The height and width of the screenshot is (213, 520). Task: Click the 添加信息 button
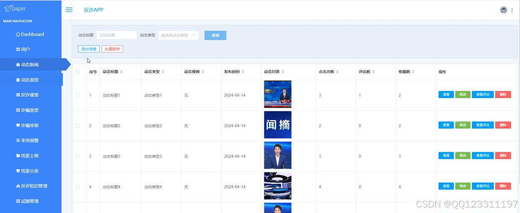pos(89,49)
